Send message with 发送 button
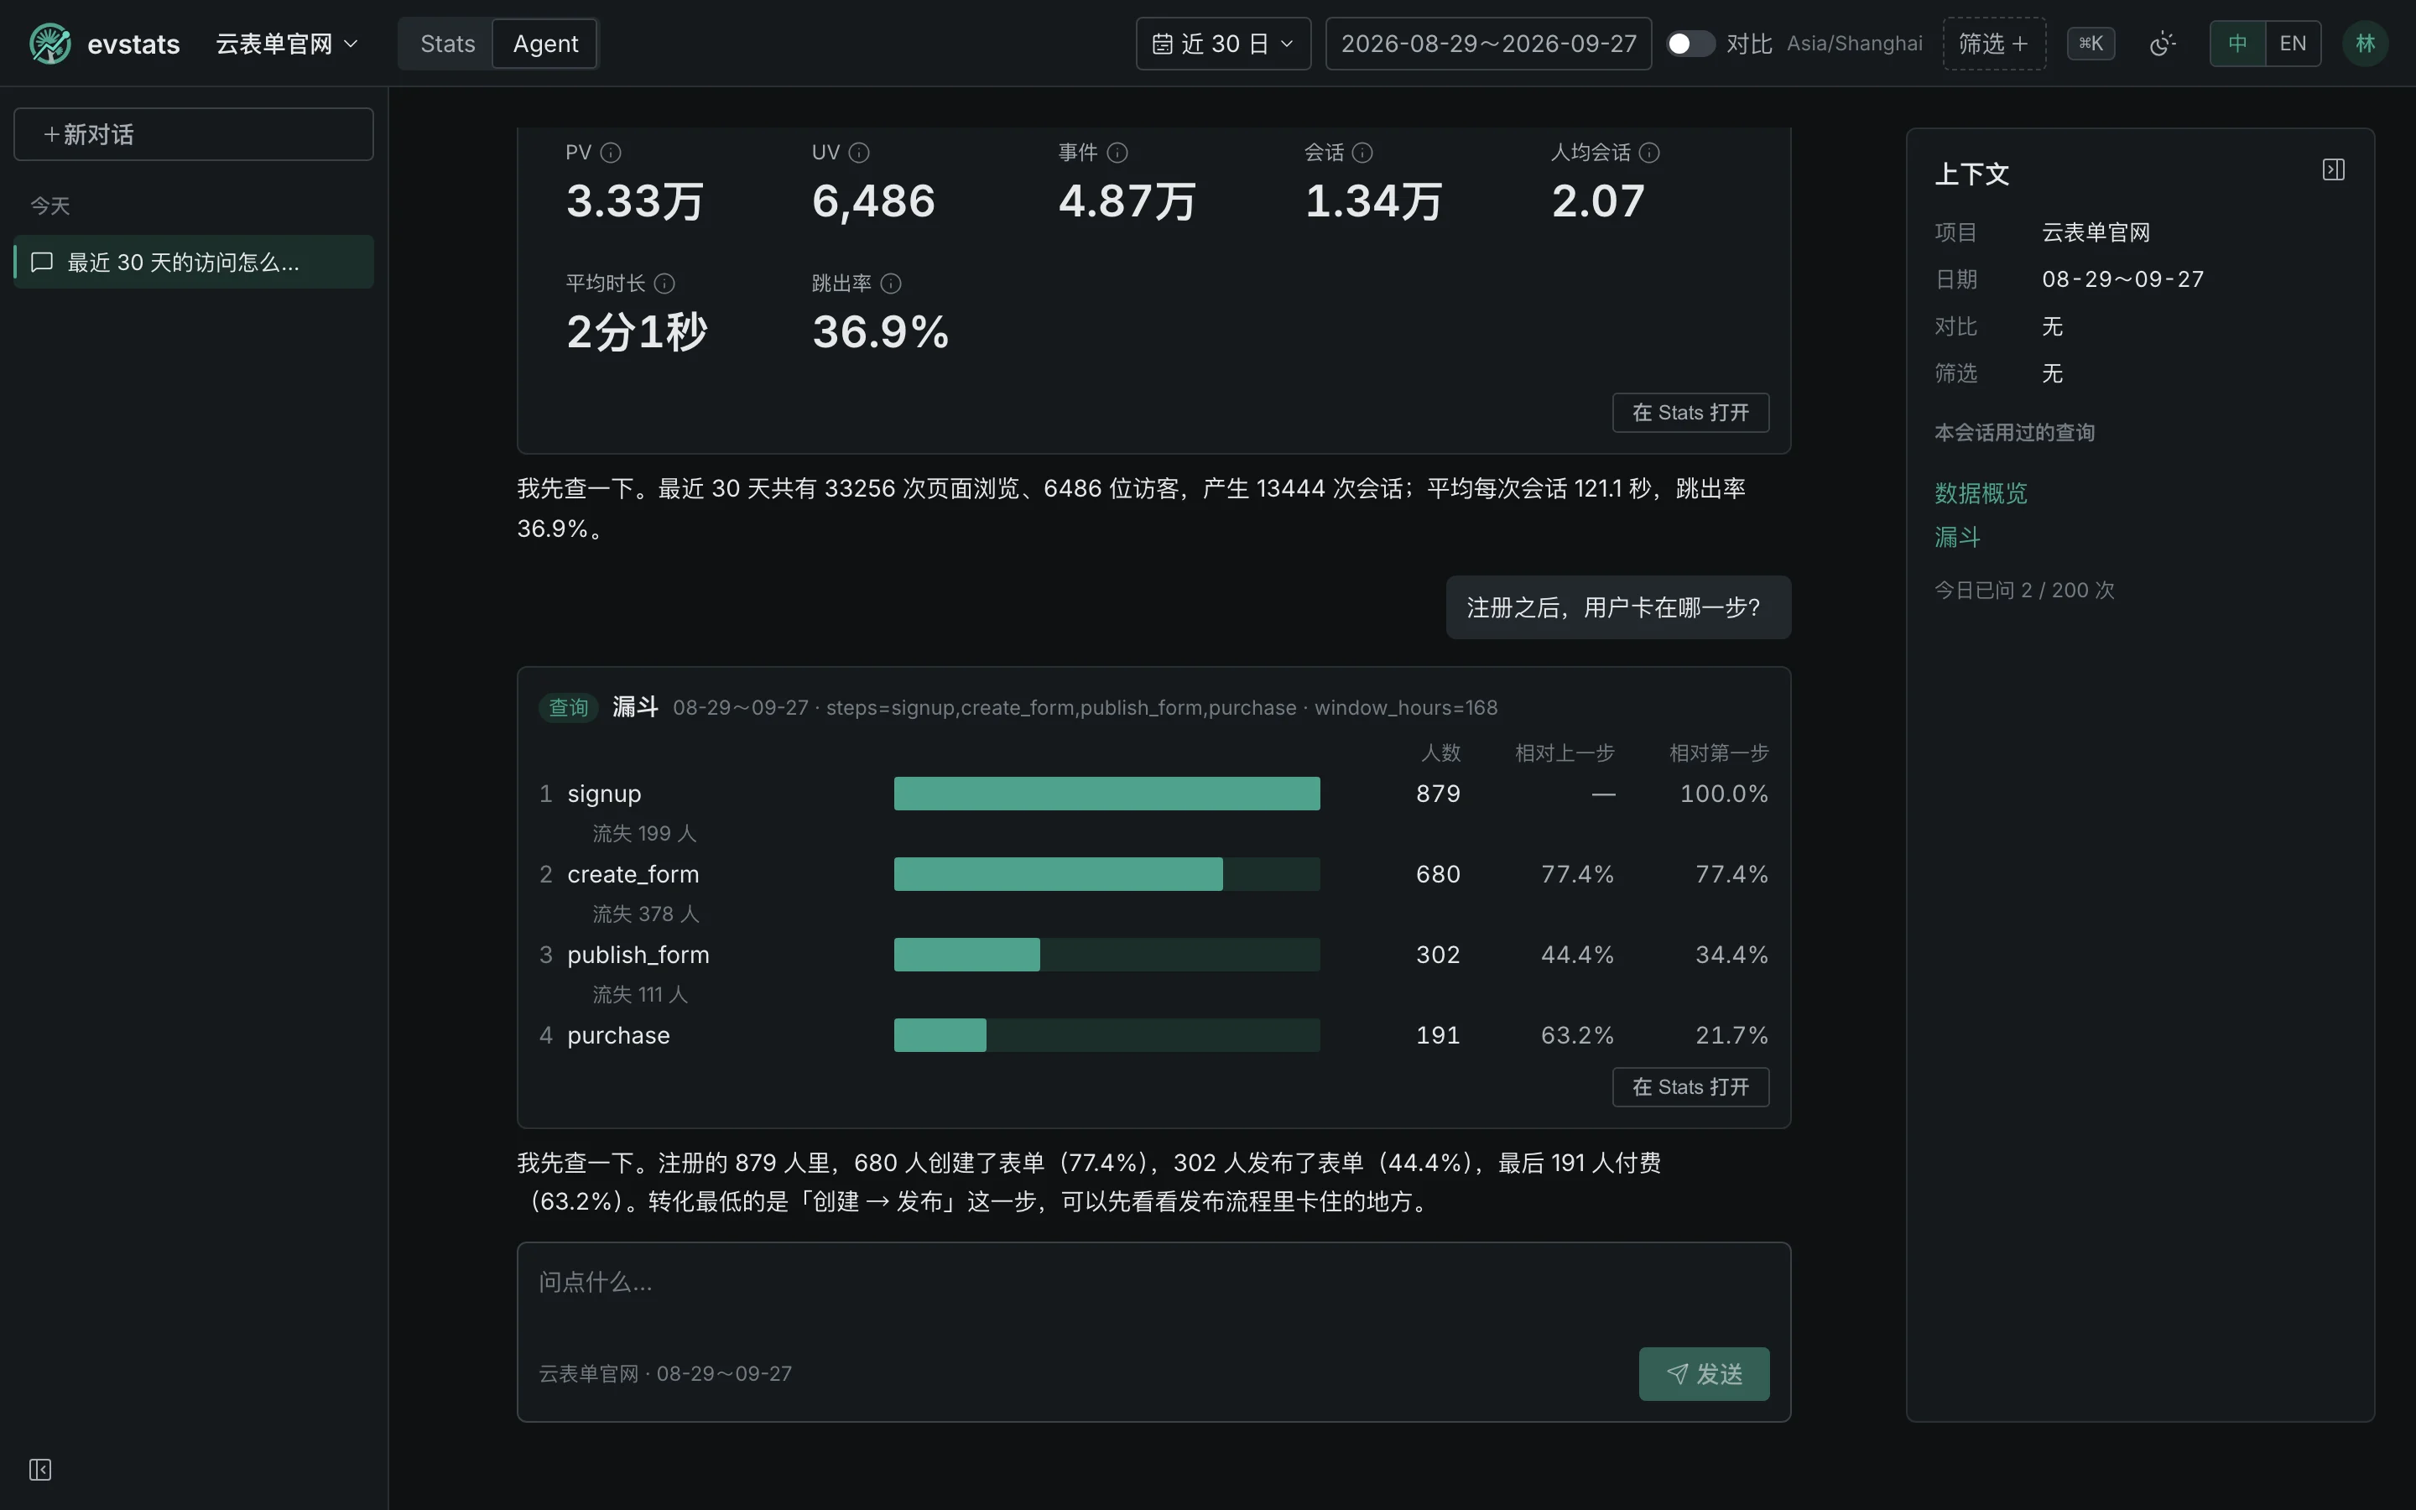 coord(1703,1374)
